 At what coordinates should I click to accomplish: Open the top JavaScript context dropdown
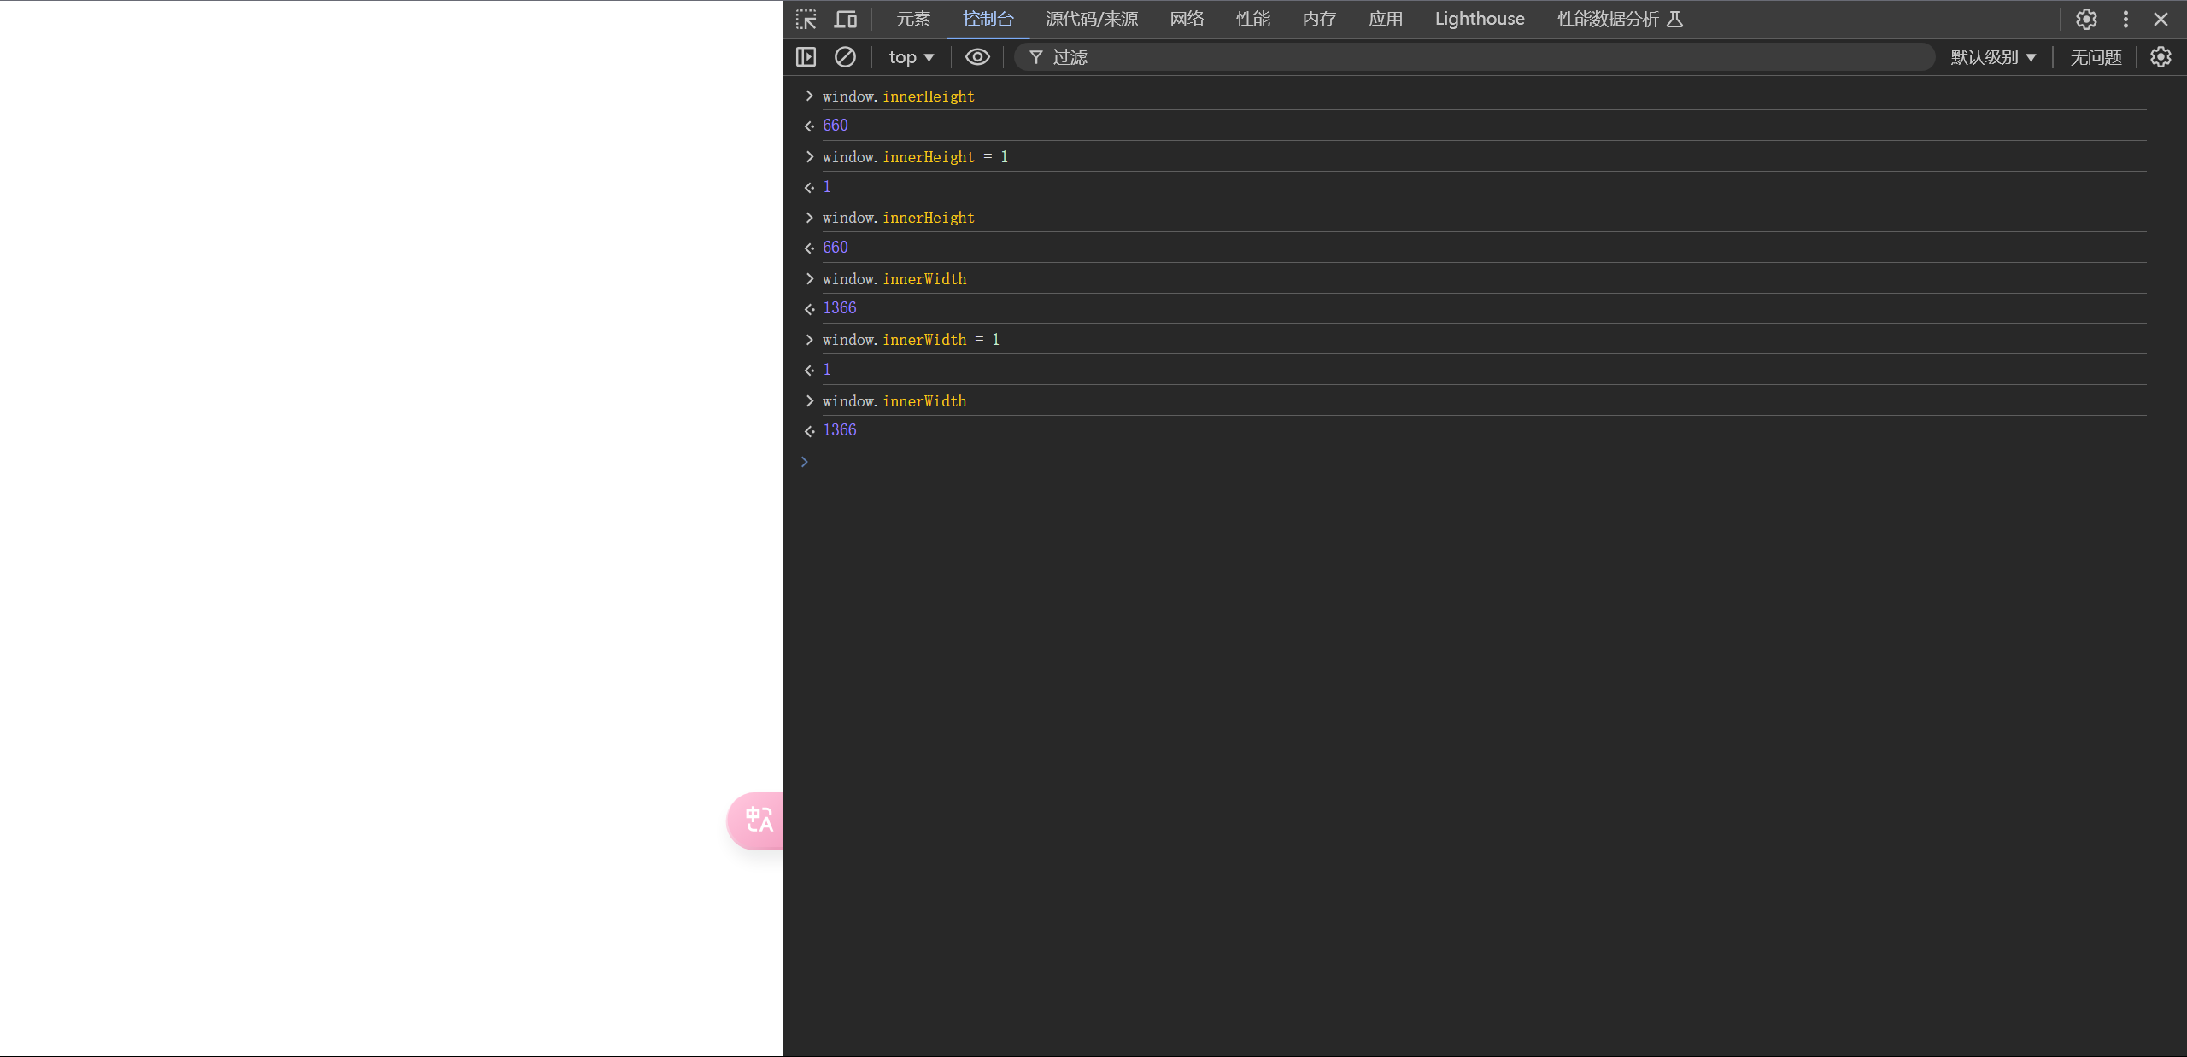(x=911, y=57)
